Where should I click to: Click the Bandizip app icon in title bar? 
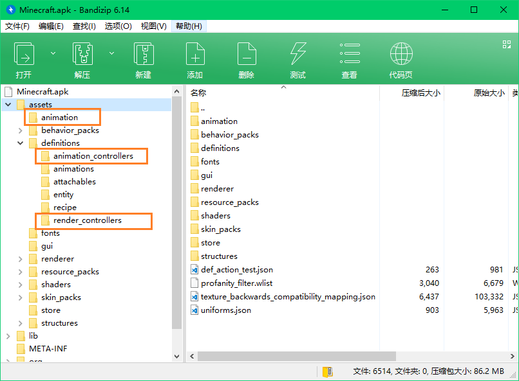click(x=10, y=10)
